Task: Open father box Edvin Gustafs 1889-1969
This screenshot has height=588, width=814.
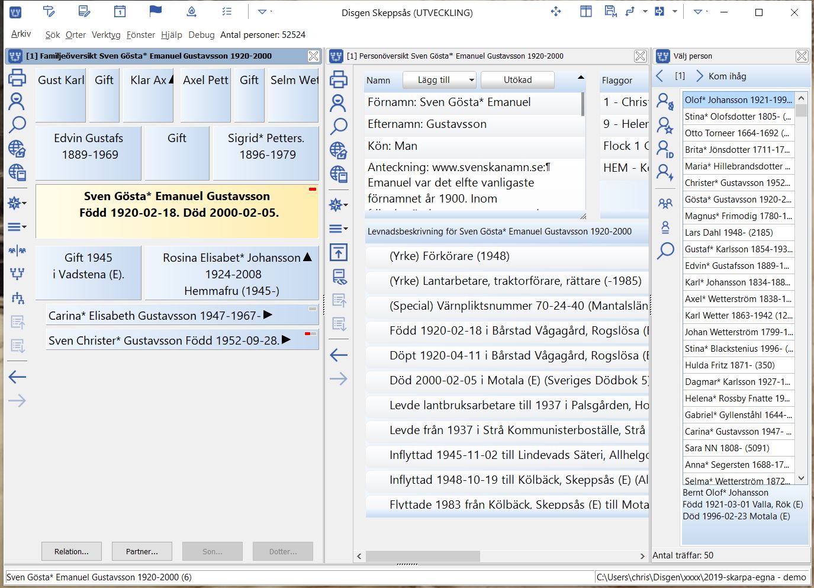Action: pos(89,153)
